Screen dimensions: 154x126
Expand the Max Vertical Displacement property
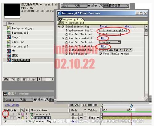tap(63, 46)
